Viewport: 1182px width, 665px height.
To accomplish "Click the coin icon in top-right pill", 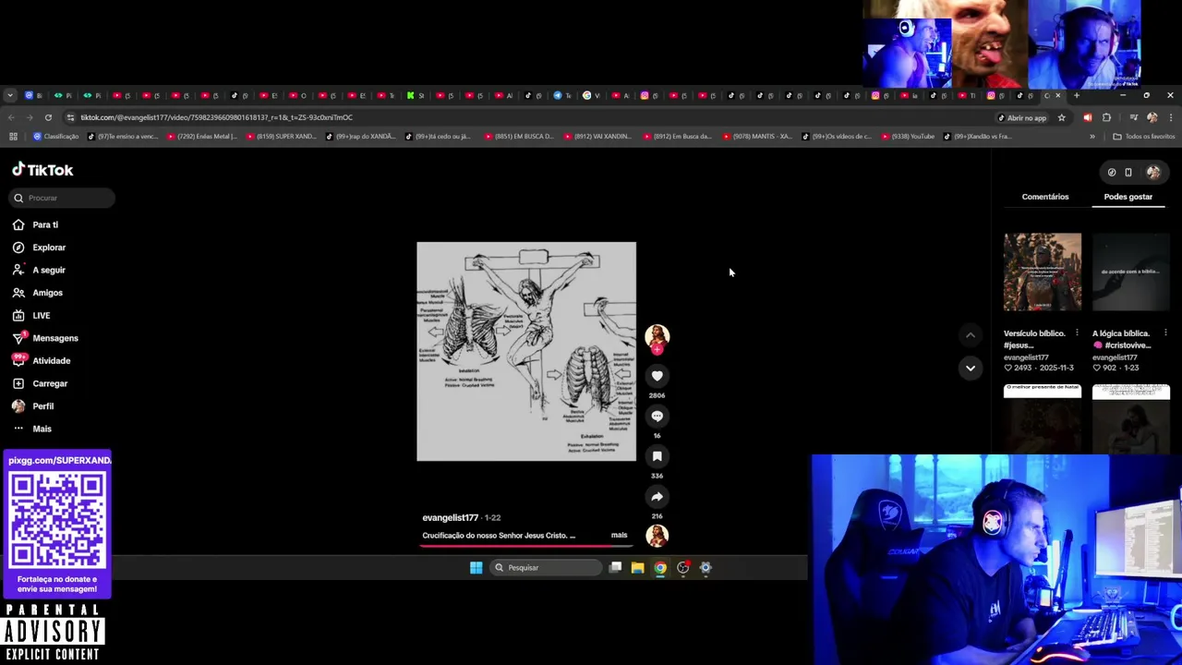I will coord(1112,172).
